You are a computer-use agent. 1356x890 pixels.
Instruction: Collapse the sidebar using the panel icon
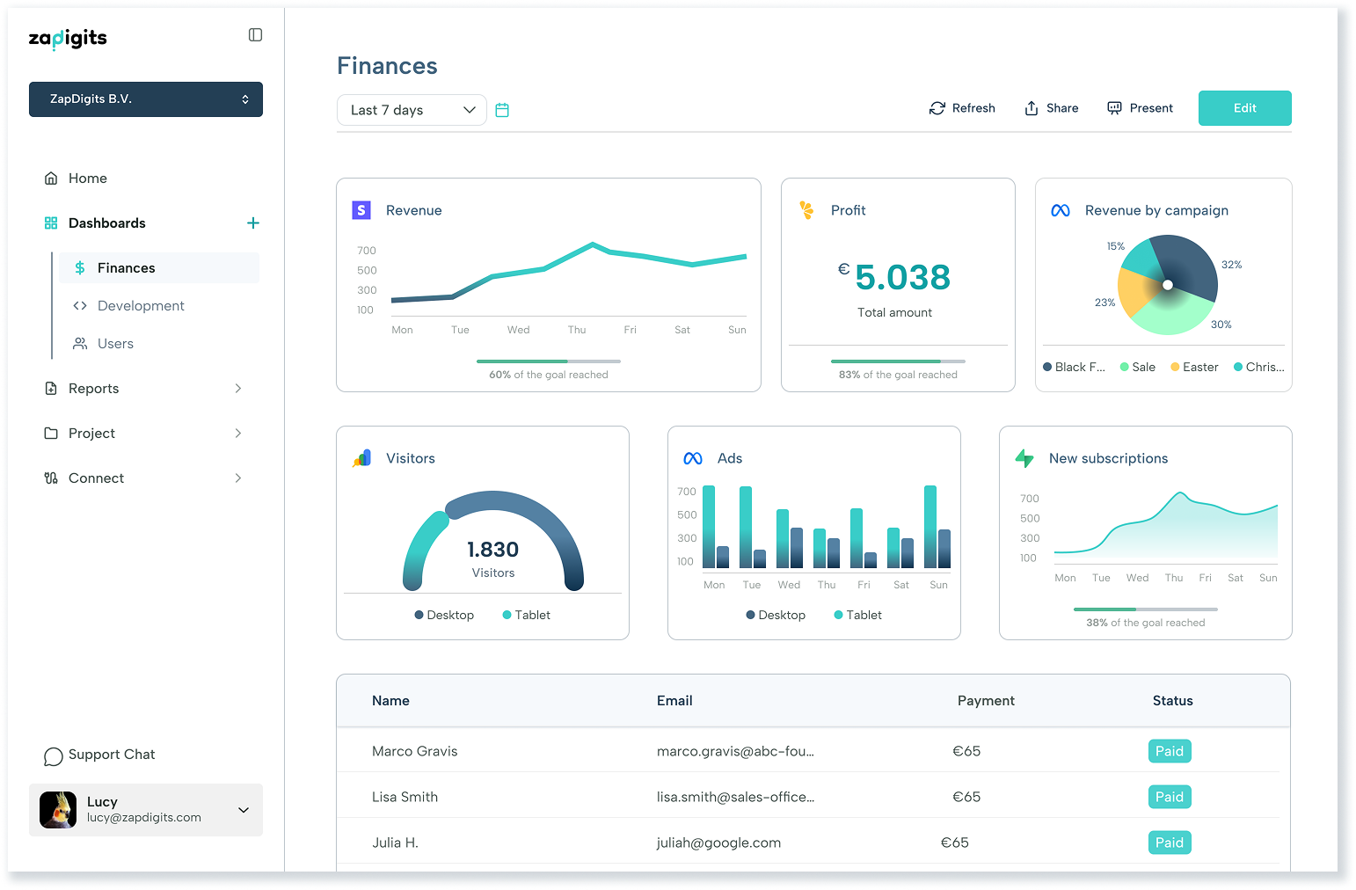(x=255, y=35)
